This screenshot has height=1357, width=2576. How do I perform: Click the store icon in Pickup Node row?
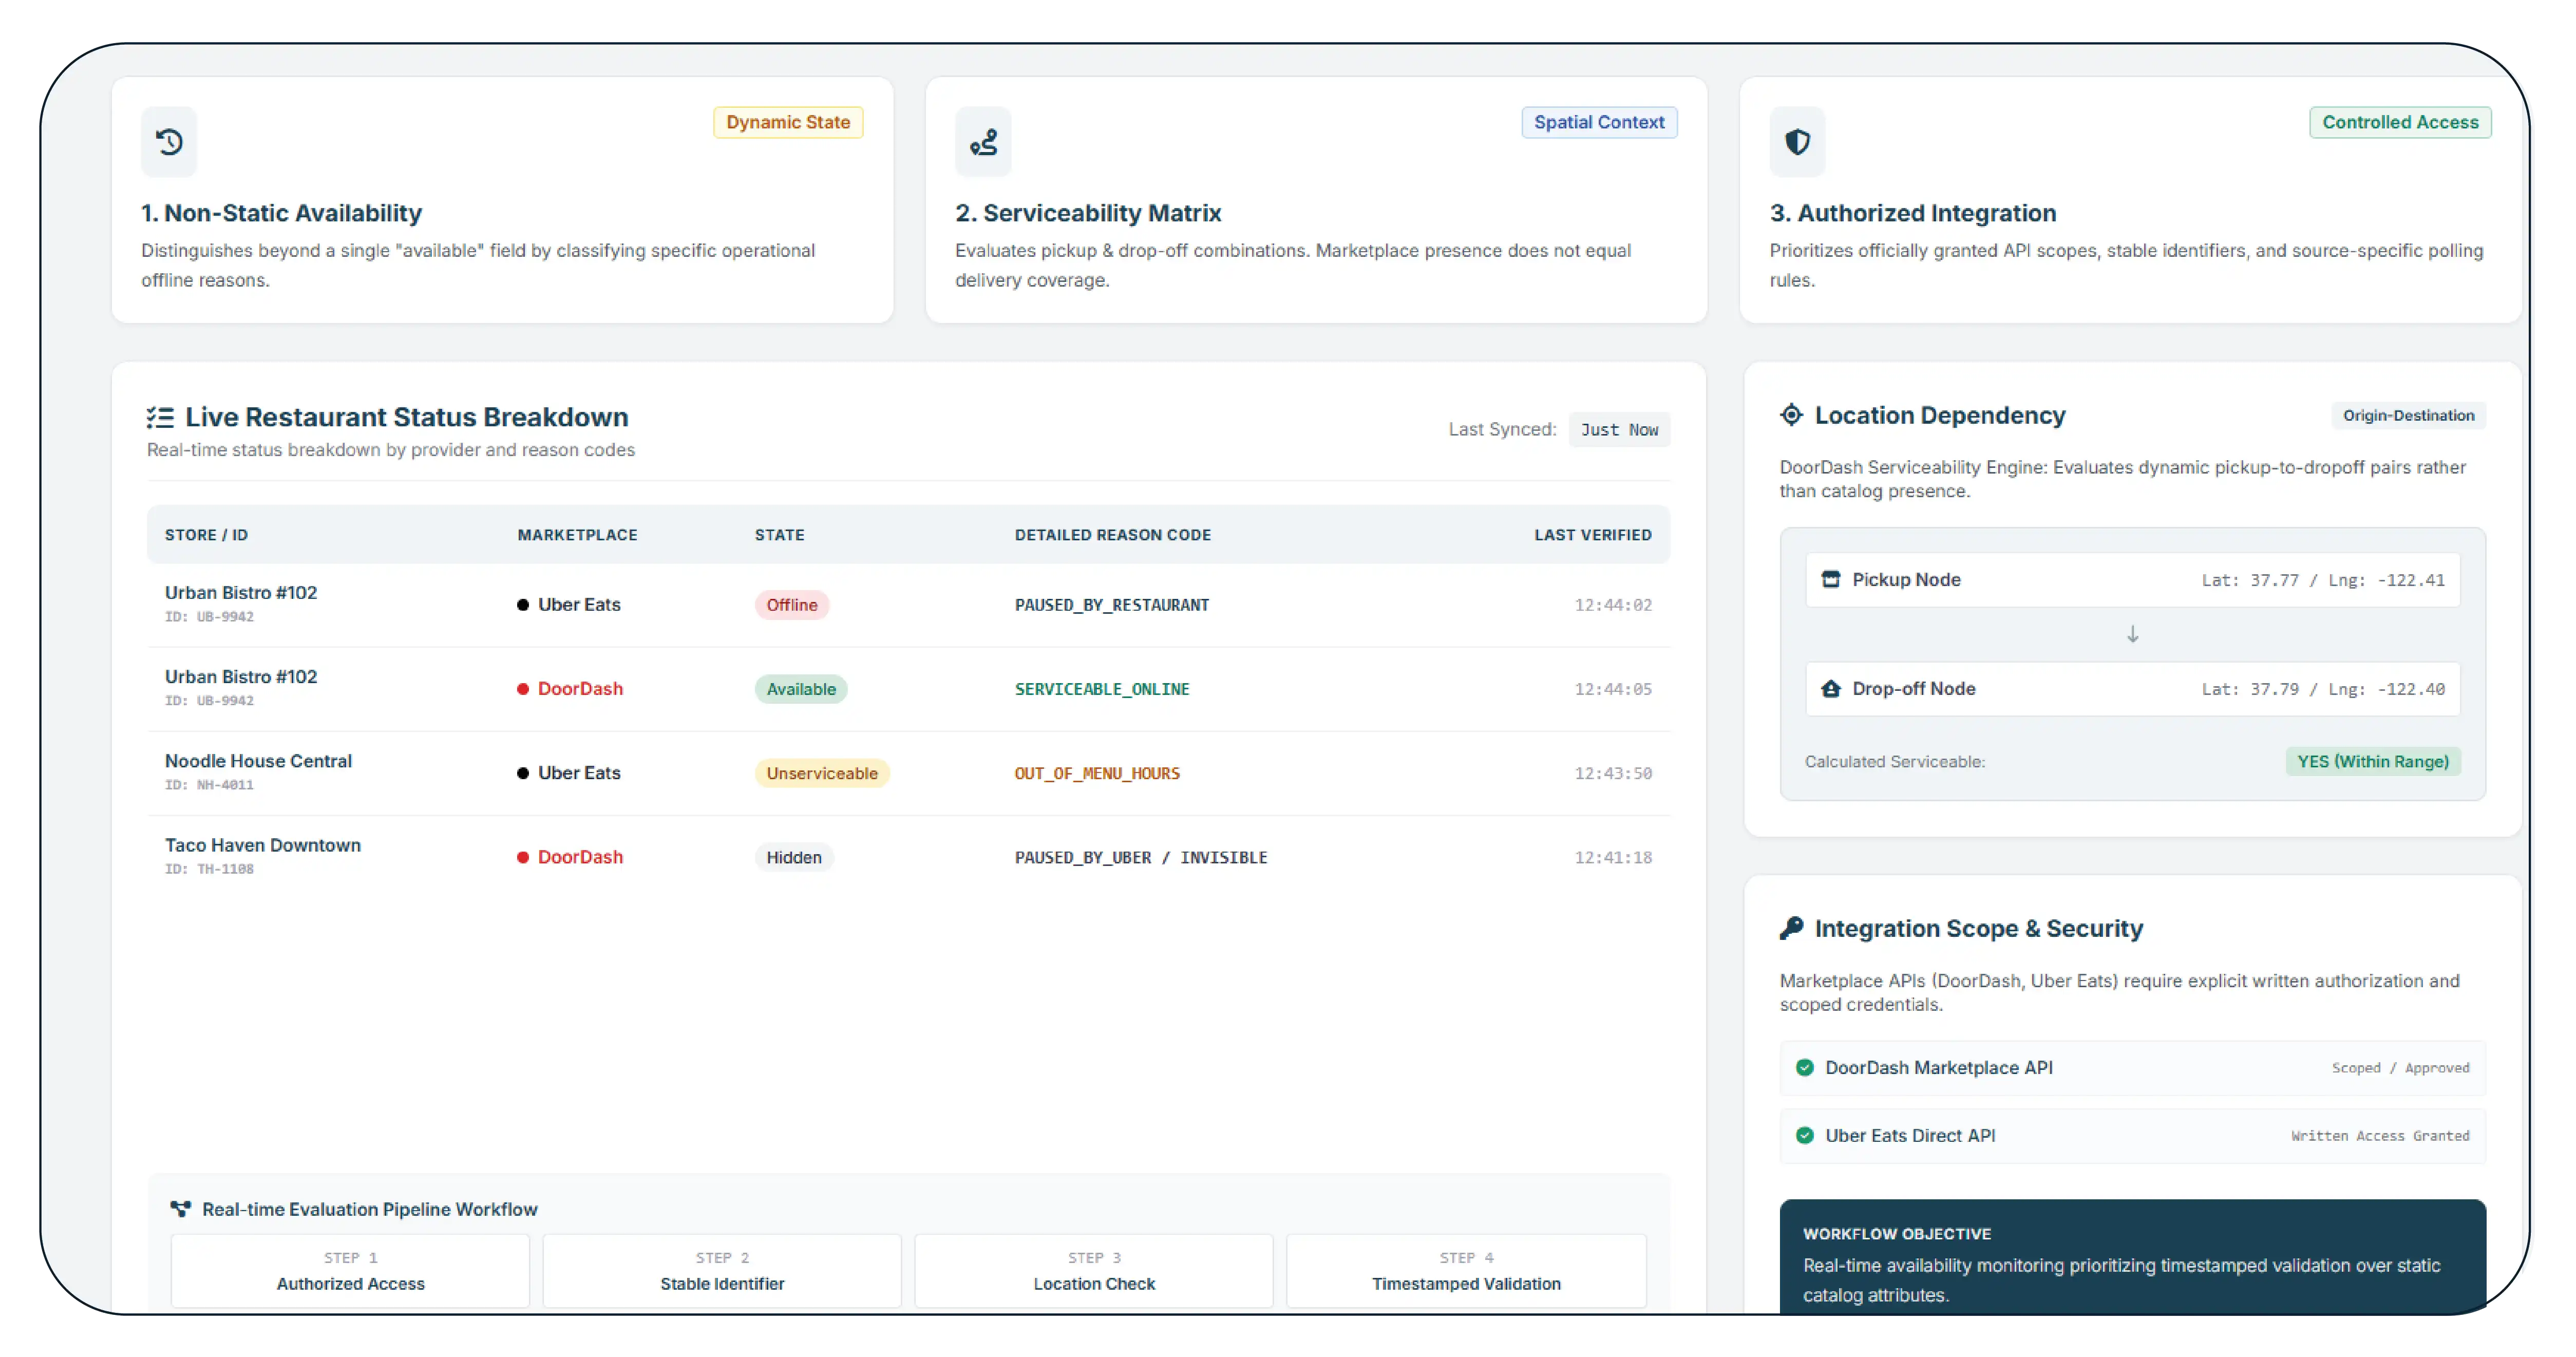[1830, 579]
